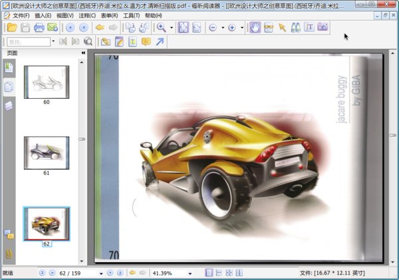Collapse the pages side panel
This screenshot has height=280, width=399.
pos(83,53)
